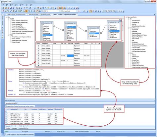Switch to the dbo.uspGetEmplo... document tab
157x137 pixels.
point(39,14)
